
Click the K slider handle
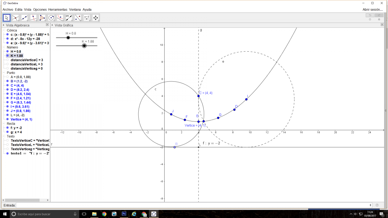[84, 46]
